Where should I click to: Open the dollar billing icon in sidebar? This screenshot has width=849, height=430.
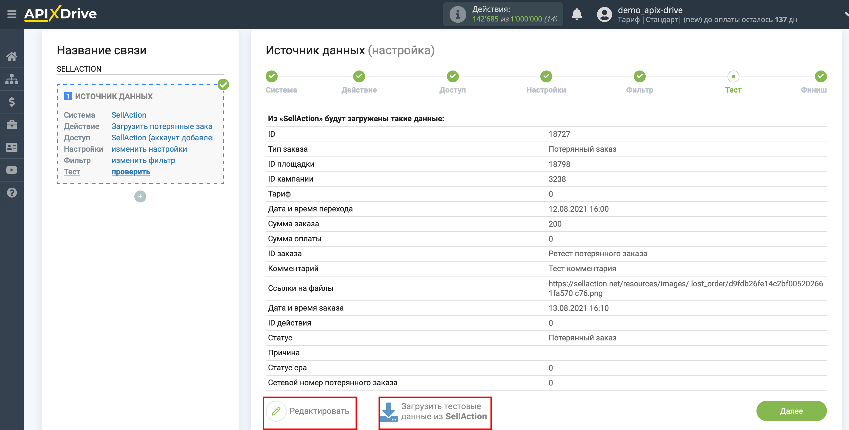(x=12, y=102)
